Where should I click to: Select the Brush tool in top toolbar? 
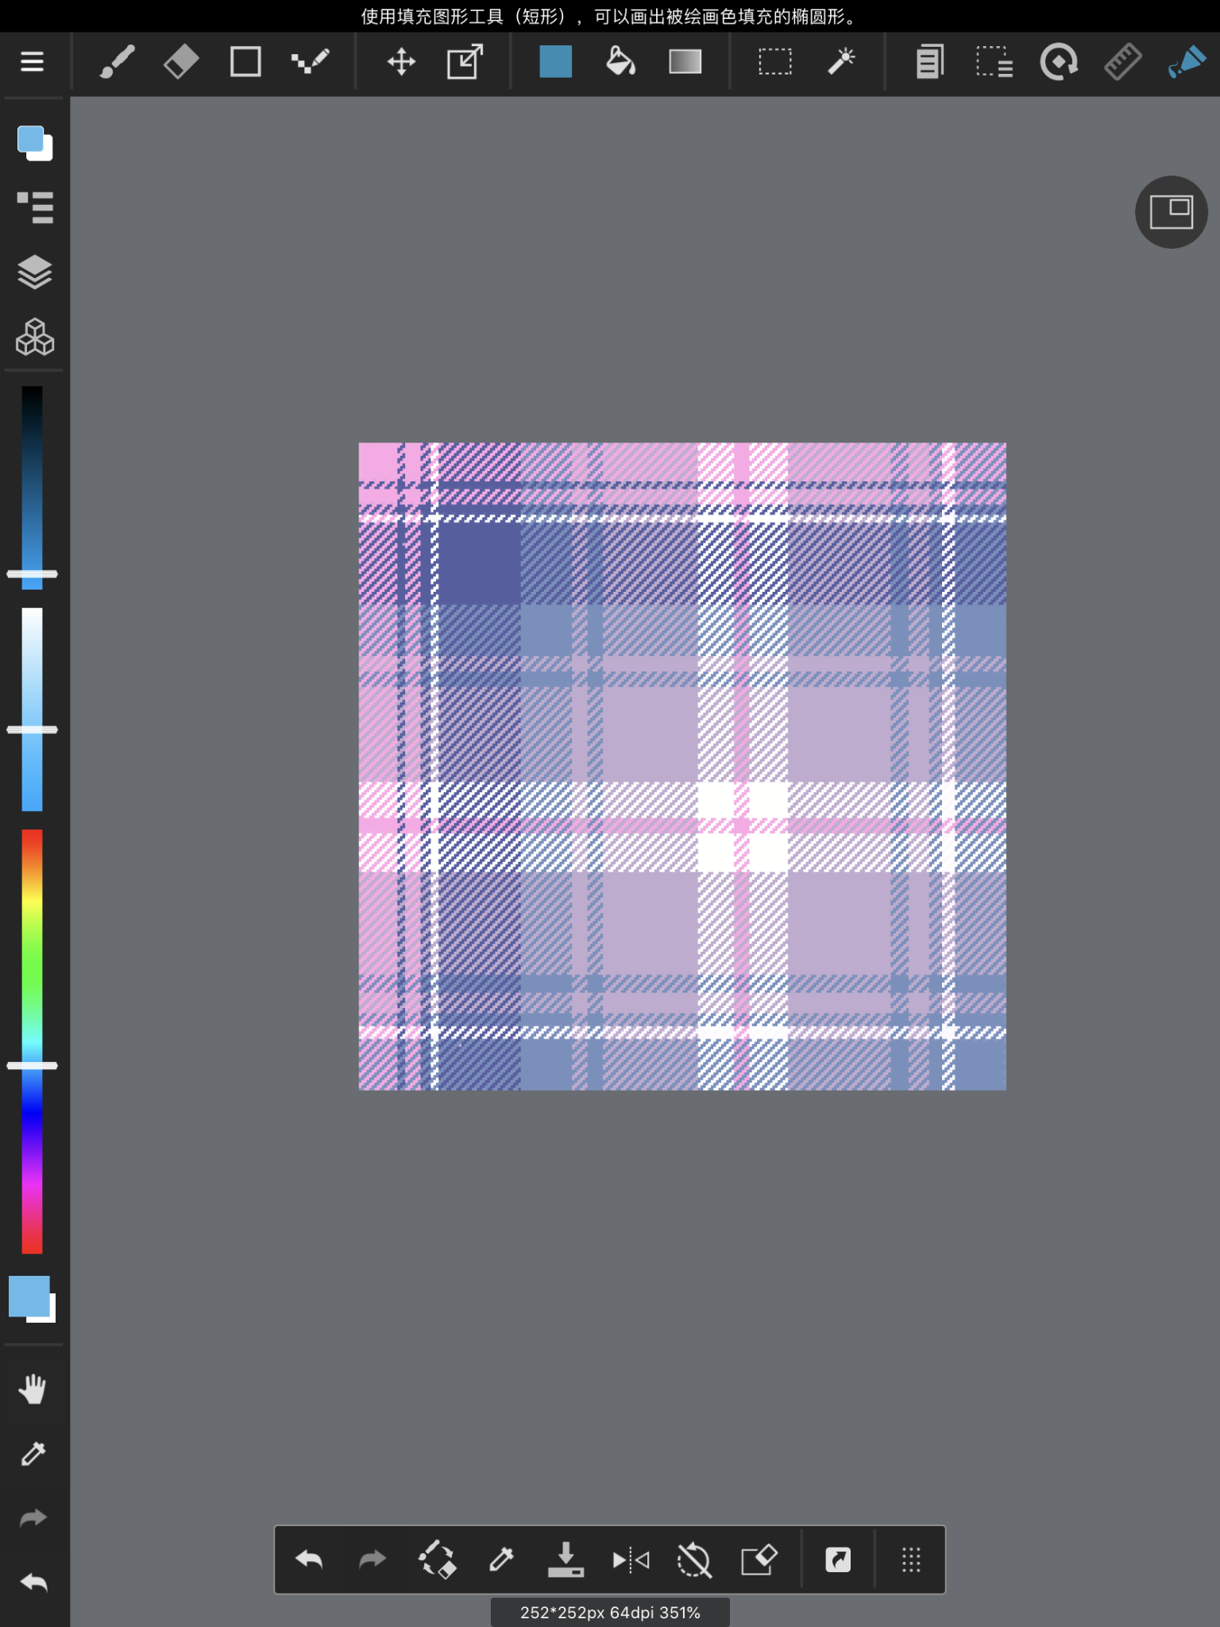[x=117, y=62]
